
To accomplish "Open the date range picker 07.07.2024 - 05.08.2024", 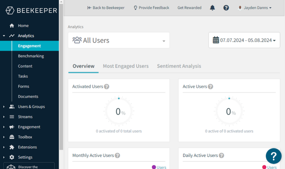I will (x=244, y=40).
